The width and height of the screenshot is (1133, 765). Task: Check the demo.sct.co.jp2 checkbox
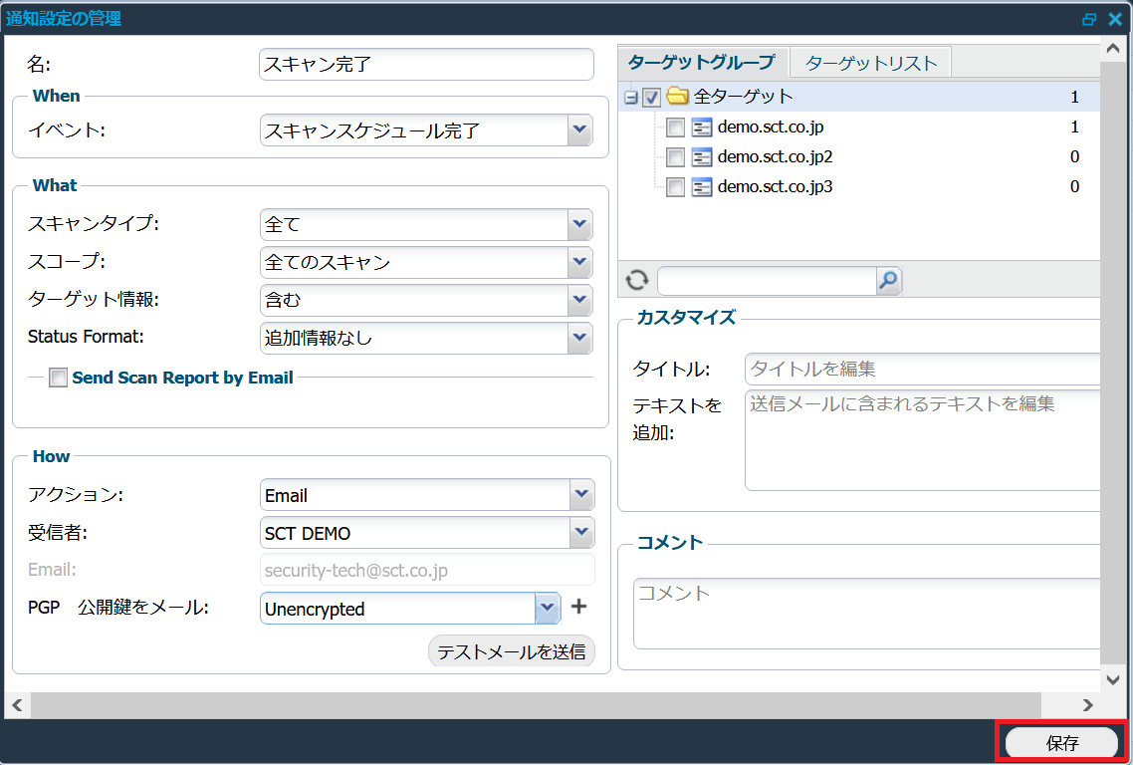675,157
